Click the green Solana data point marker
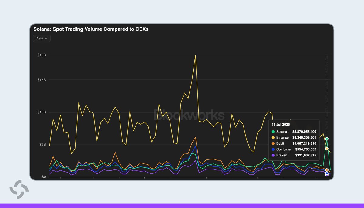364x208 pixels. [327, 139]
